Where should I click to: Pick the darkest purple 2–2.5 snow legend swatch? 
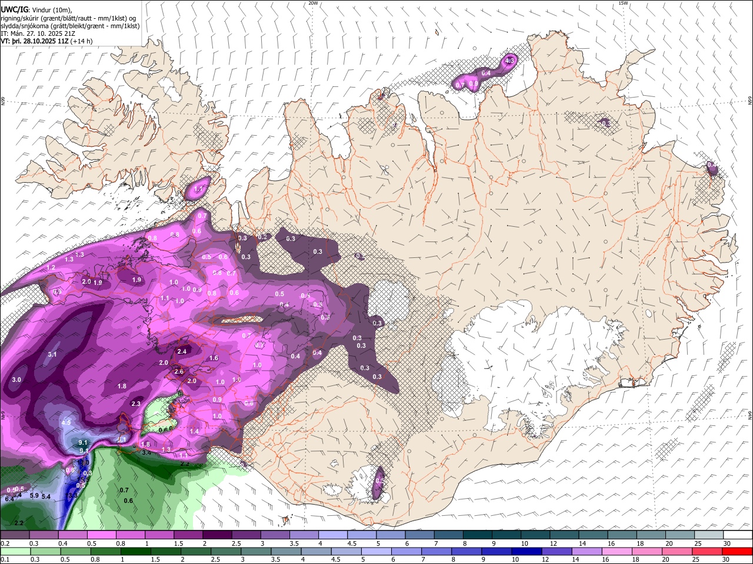217,535
